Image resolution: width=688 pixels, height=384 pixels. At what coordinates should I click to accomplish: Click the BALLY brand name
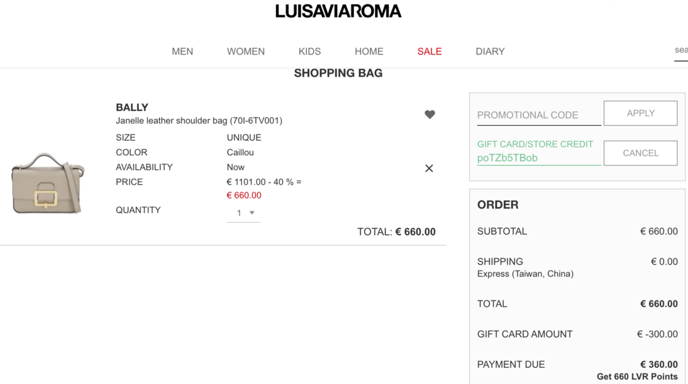point(132,107)
